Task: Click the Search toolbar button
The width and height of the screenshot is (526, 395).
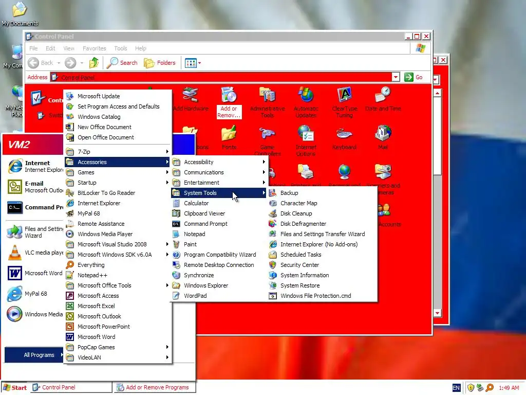Action: (x=122, y=63)
